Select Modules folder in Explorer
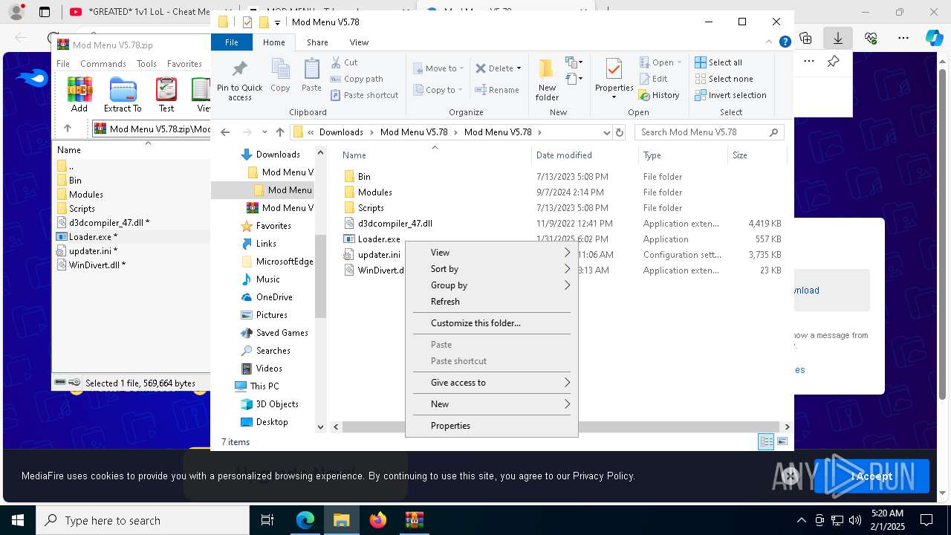The height and width of the screenshot is (535, 951). 374,192
